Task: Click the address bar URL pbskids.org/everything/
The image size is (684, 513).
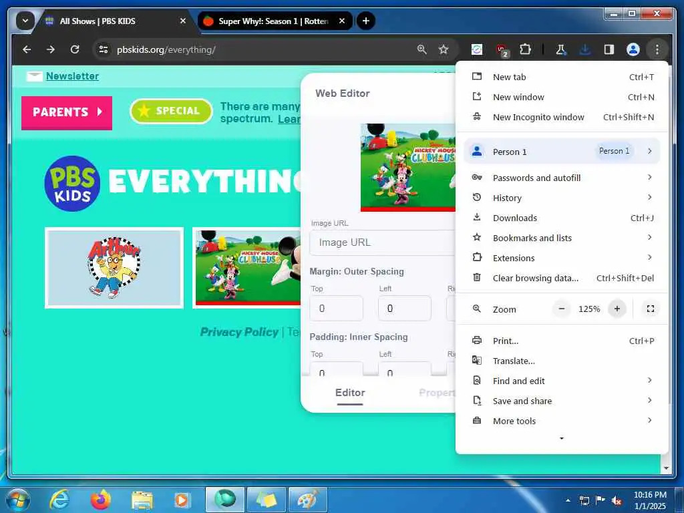Action: click(x=166, y=49)
